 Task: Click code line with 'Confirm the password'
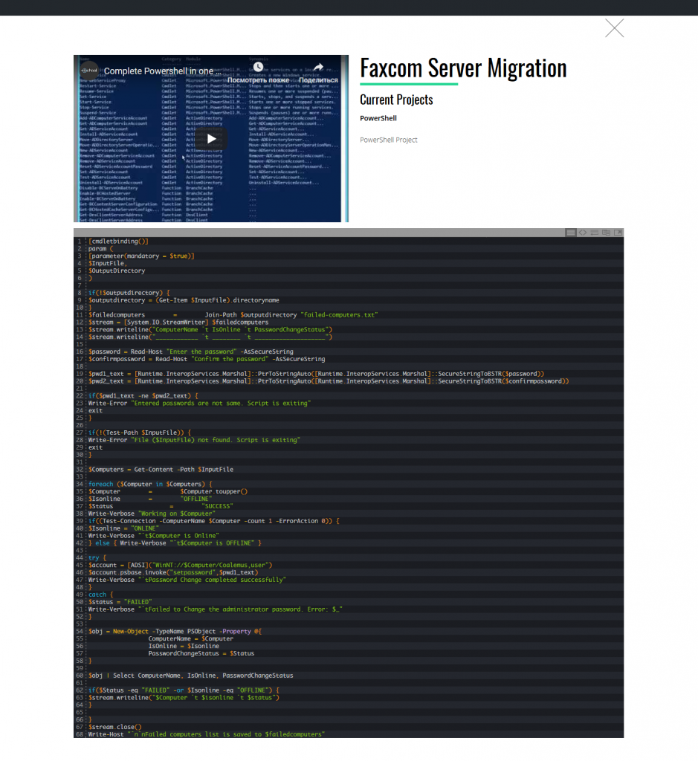207,359
